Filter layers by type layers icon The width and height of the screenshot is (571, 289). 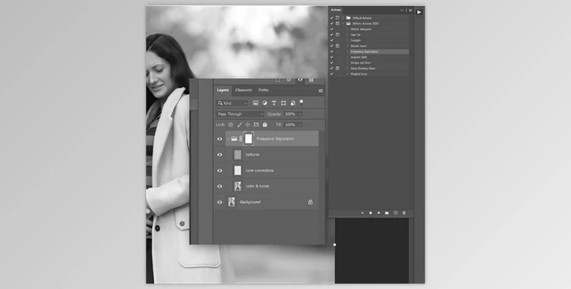point(274,103)
